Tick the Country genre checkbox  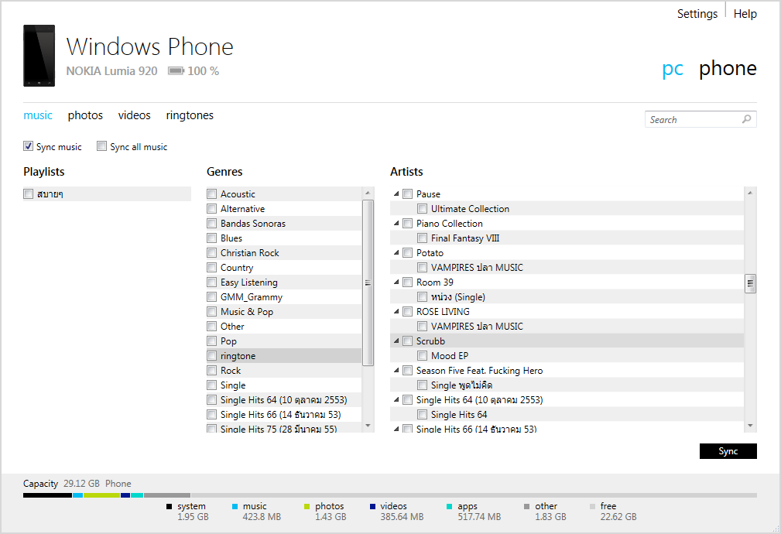pyautogui.click(x=211, y=268)
